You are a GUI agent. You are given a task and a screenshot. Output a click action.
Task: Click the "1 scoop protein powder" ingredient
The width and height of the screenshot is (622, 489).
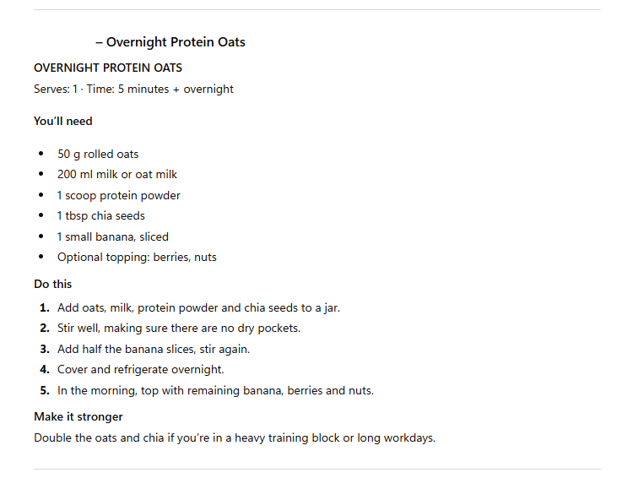tap(119, 195)
